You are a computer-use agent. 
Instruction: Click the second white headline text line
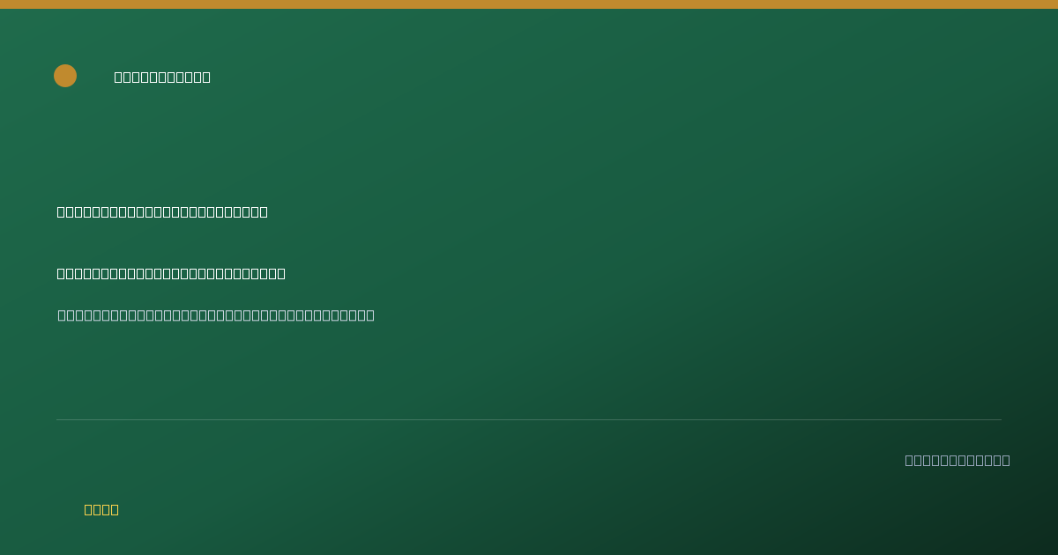coord(171,273)
